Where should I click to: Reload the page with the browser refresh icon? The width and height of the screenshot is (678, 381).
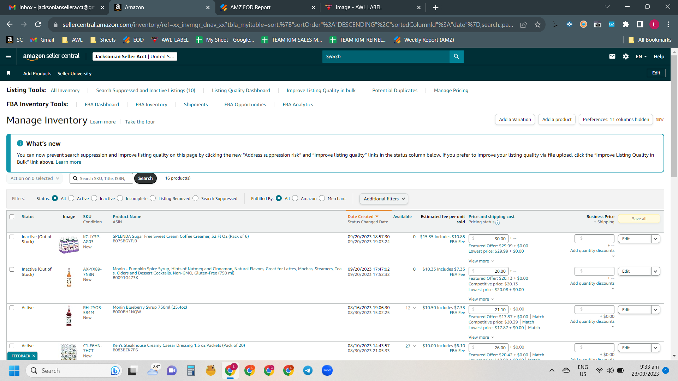38,24
